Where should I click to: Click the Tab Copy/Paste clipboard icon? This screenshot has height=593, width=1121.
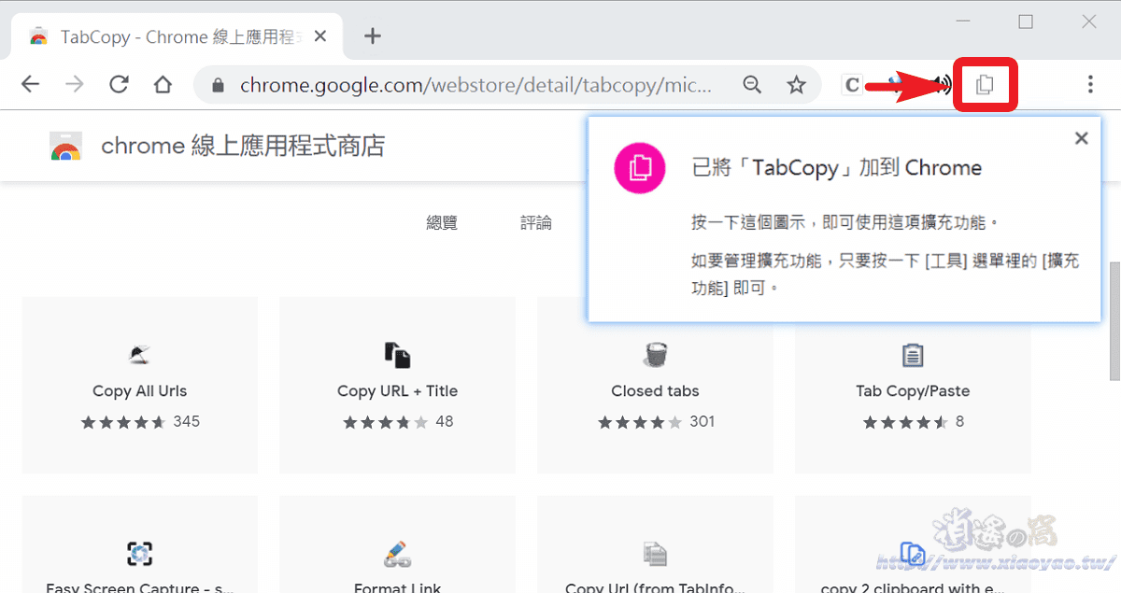[913, 355]
